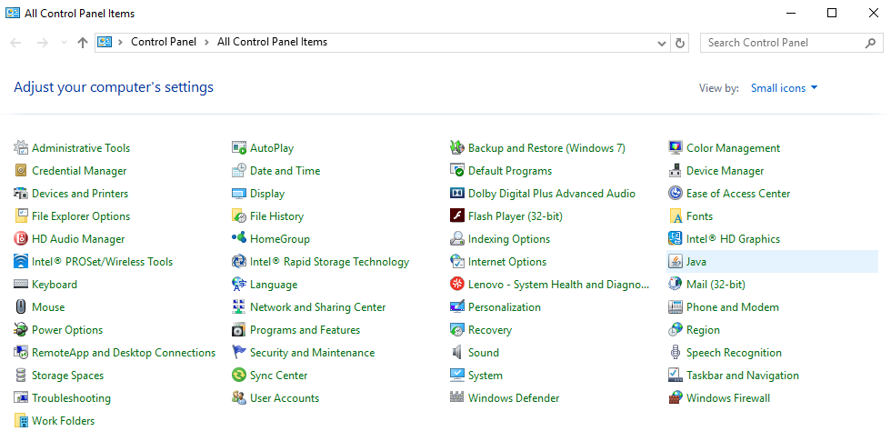Click the search magnifier icon
Image resolution: width=891 pixels, height=431 pixels.
(x=871, y=43)
